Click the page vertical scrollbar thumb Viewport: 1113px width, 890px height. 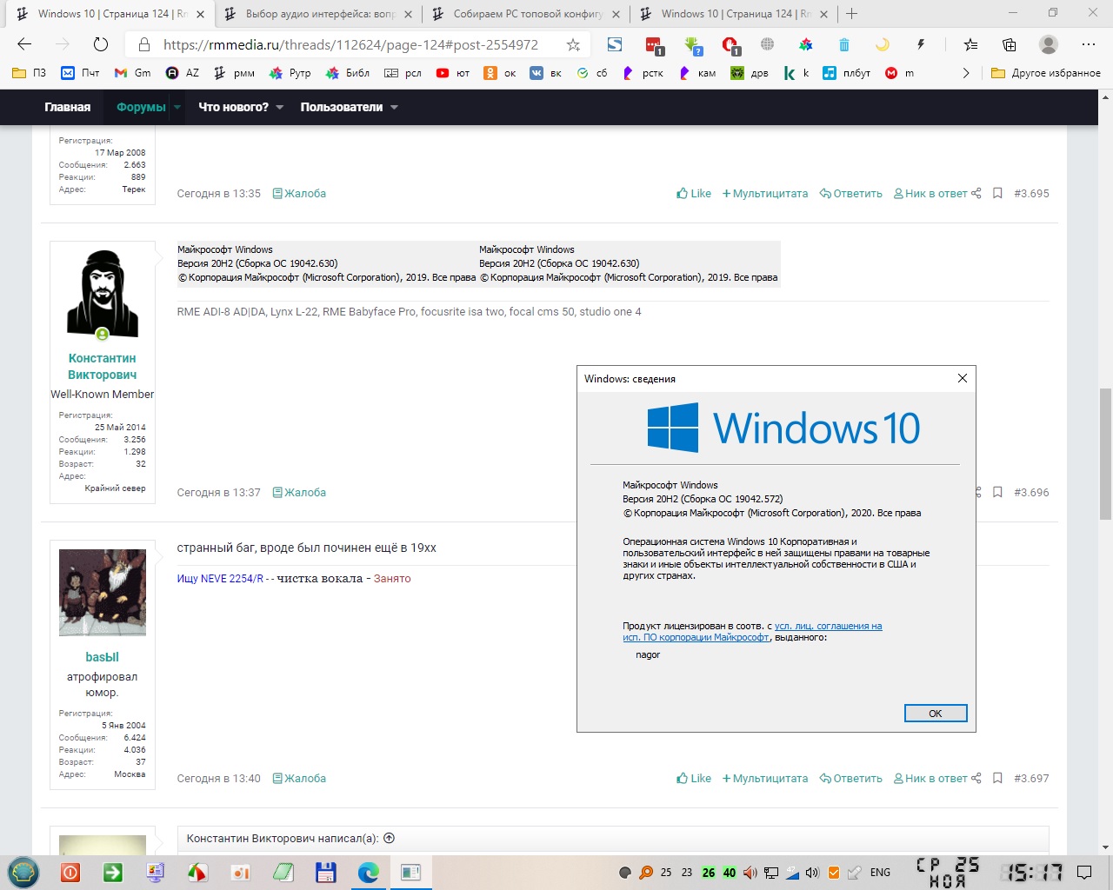click(1105, 452)
